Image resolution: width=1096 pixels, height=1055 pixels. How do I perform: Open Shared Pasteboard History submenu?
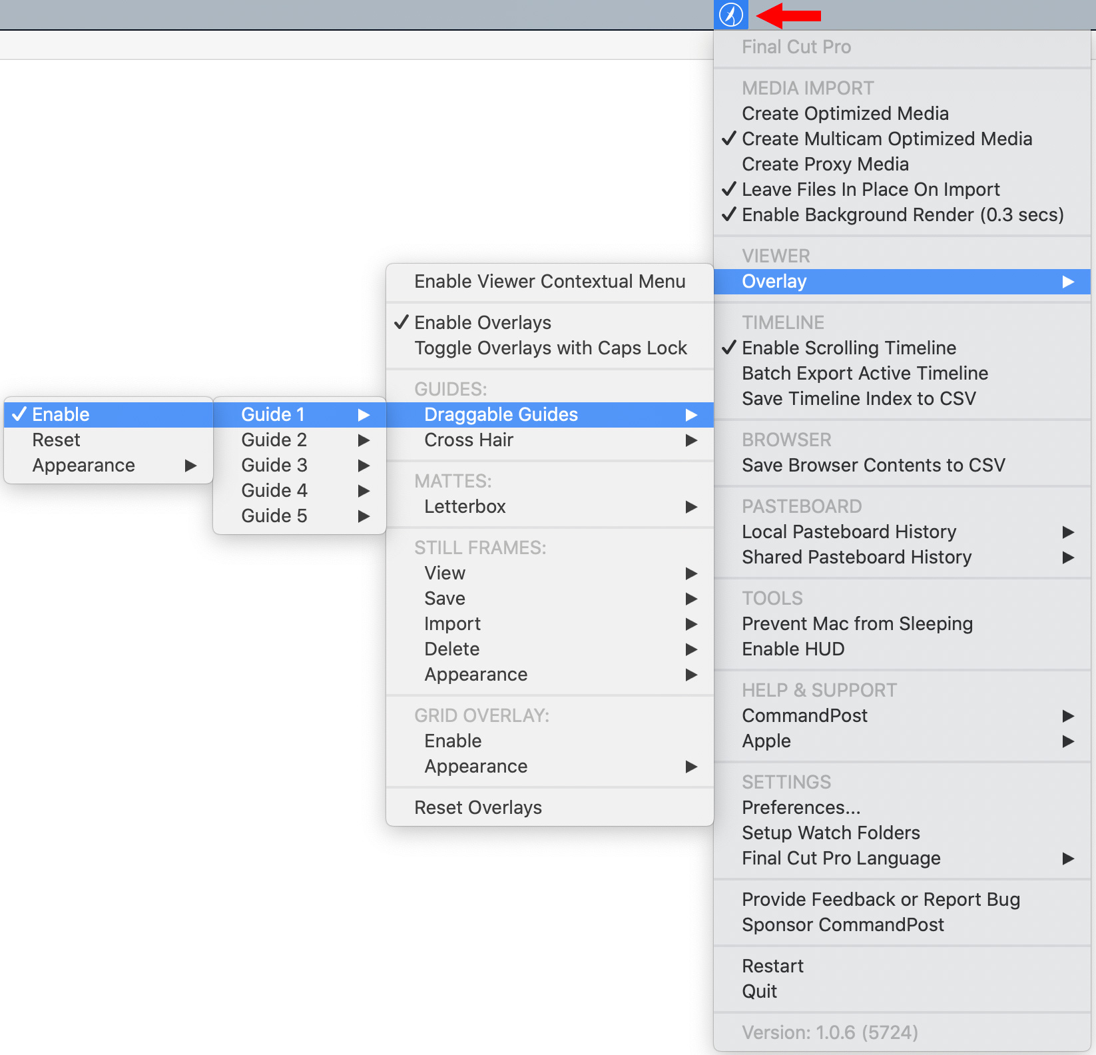(902, 557)
